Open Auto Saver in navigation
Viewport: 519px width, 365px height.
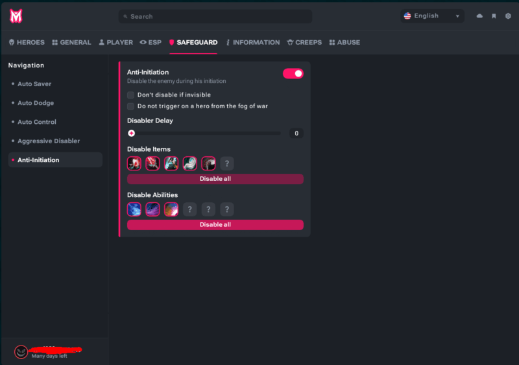coord(55,84)
